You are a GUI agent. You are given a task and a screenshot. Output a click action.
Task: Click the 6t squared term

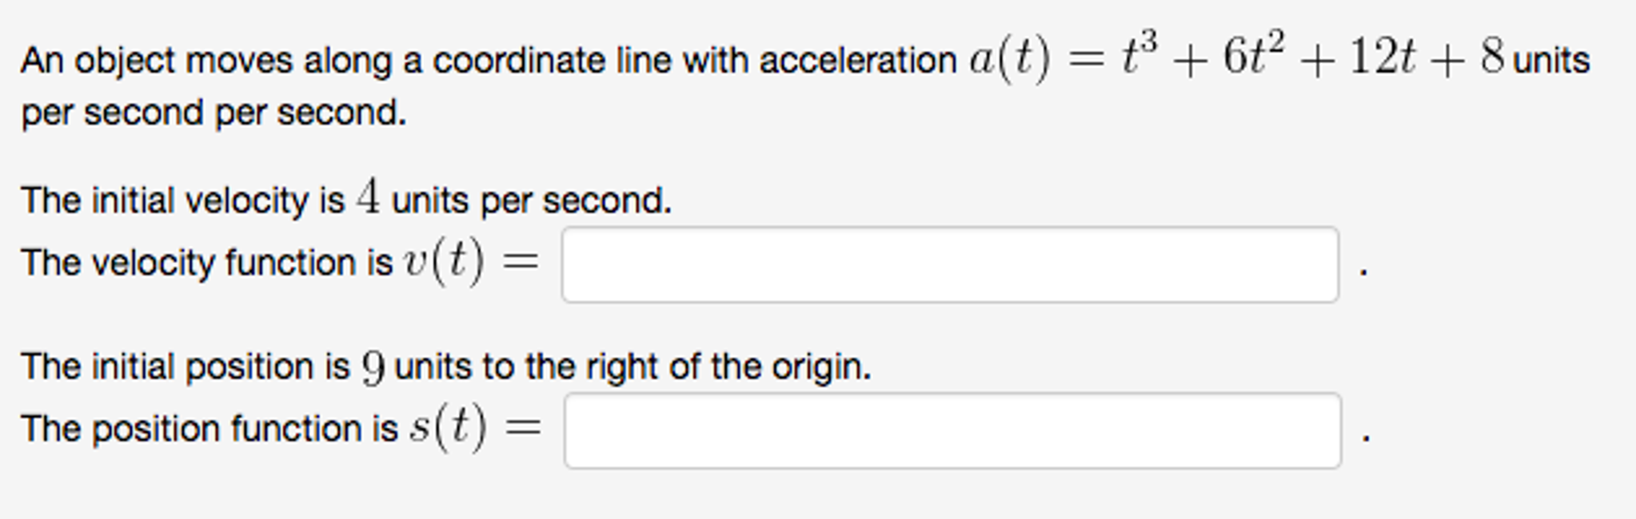[1253, 56]
